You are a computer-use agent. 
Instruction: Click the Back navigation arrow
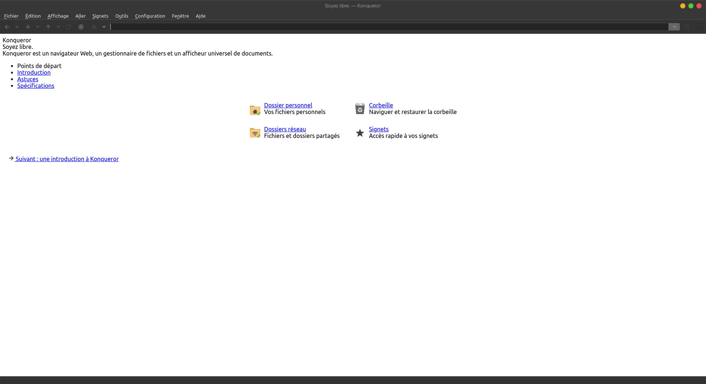pos(7,27)
